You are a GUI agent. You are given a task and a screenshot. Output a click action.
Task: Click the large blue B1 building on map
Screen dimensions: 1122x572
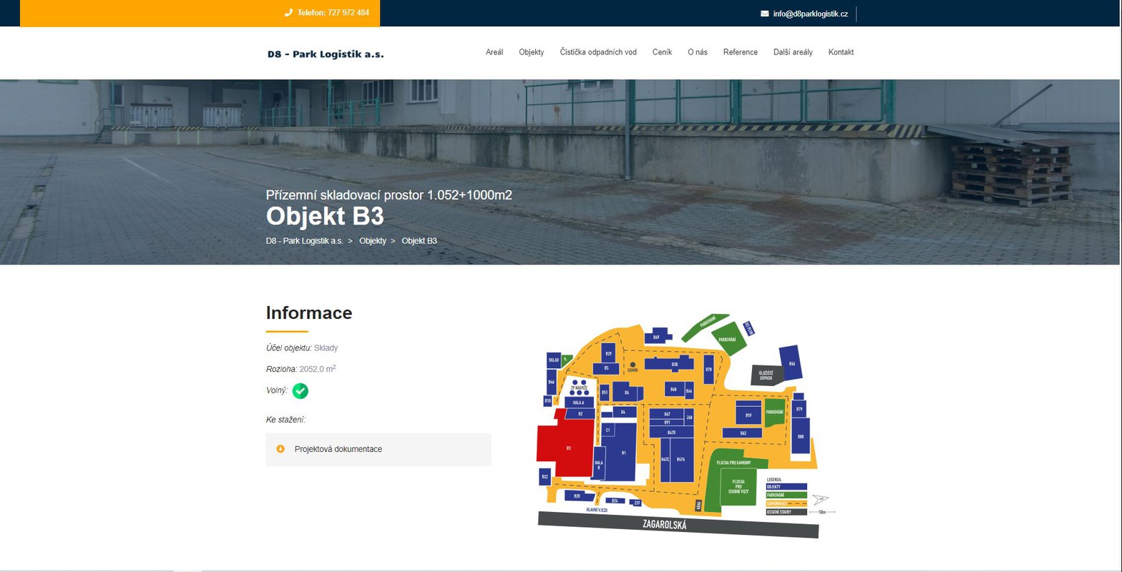pyautogui.click(x=623, y=452)
